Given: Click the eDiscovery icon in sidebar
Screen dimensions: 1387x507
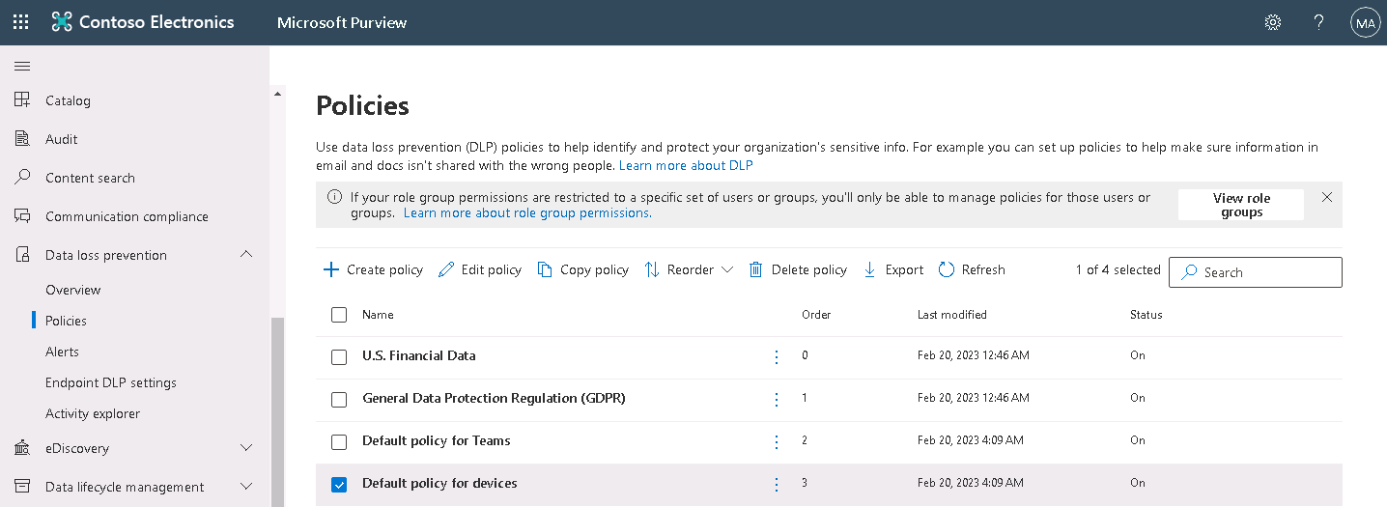Looking at the screenshot, I should [22, 448].
